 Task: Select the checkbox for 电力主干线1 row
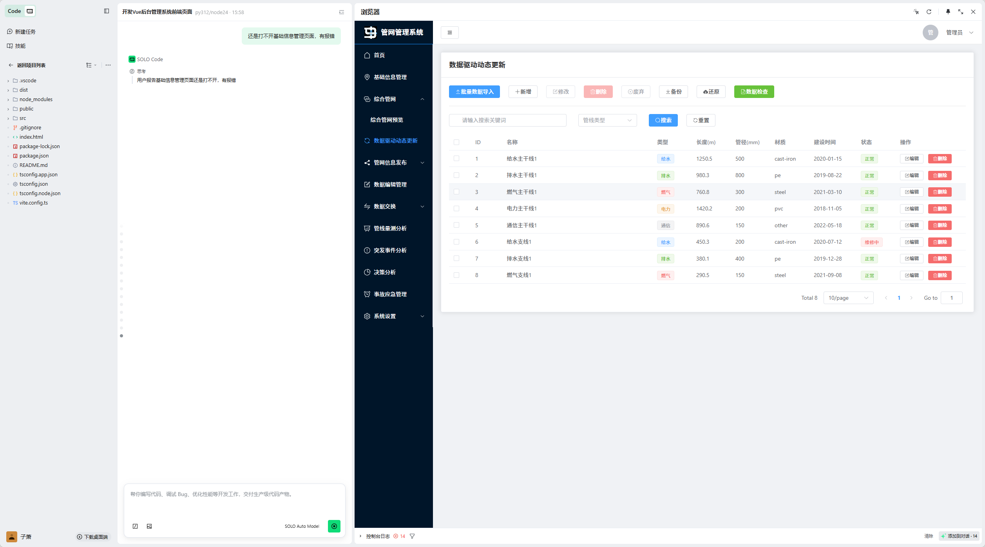[456, 208]
